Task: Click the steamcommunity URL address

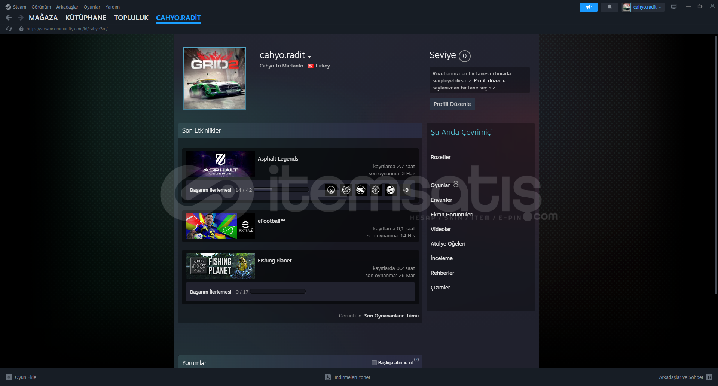Action: (67, 29)
